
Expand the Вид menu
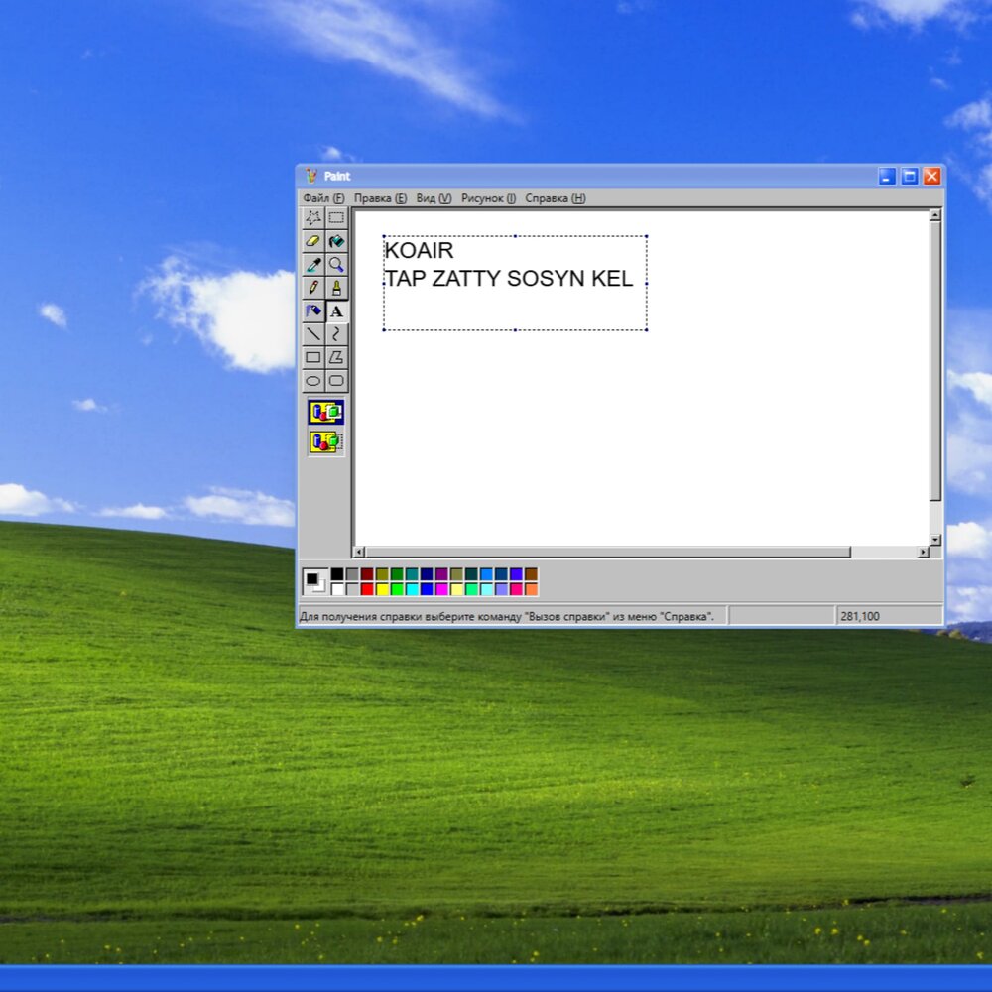[434, 198]
